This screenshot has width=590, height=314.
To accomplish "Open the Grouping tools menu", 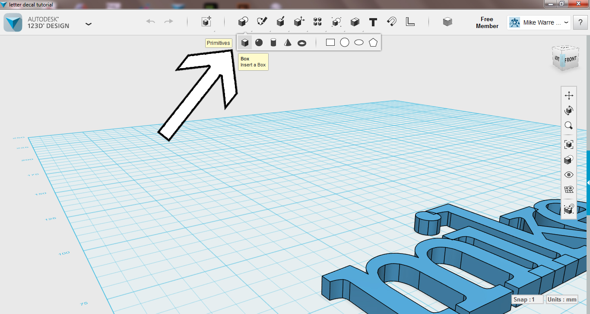I will click(336, 22).
